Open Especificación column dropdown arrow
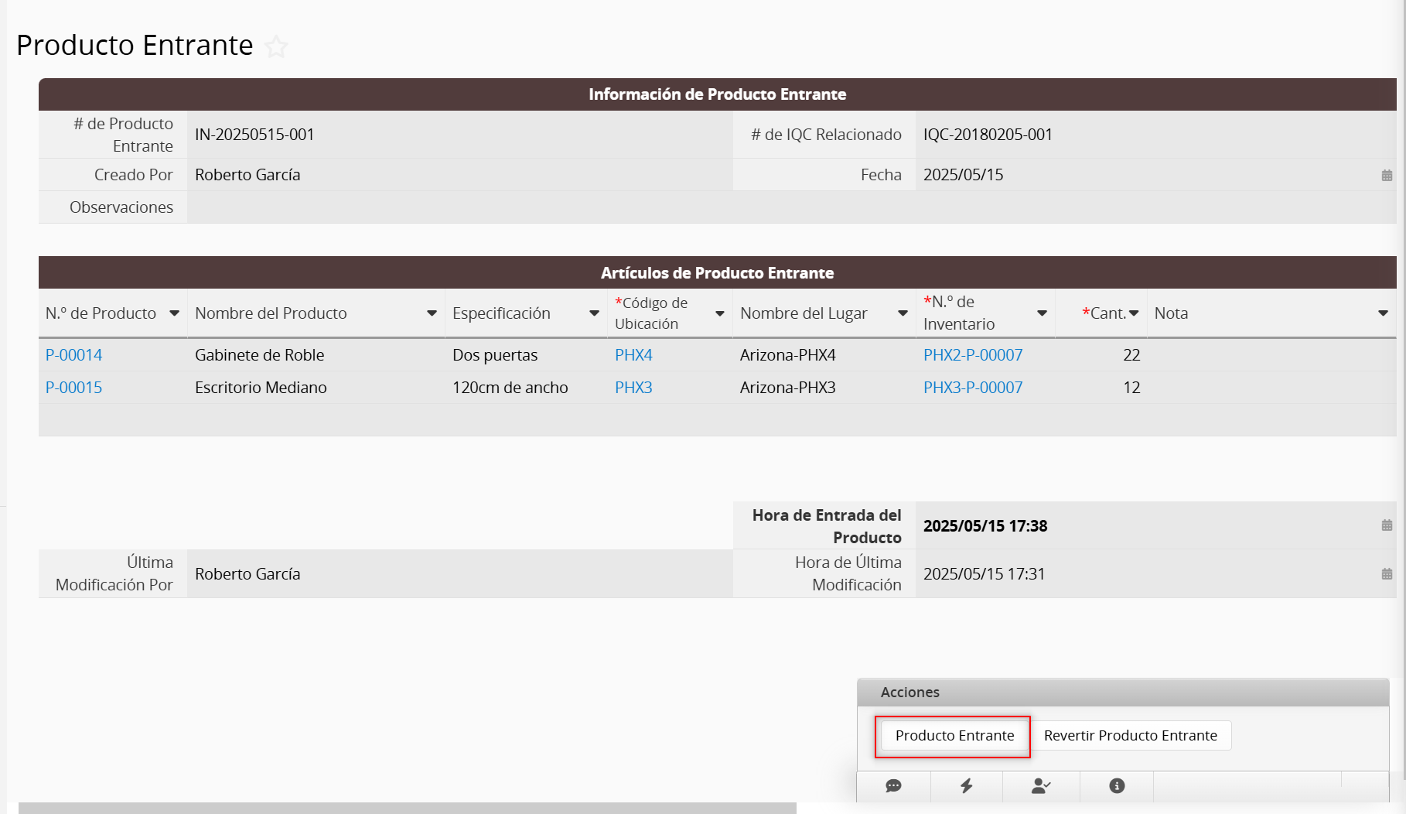1406x814 pixels. (x=594, y=313)
